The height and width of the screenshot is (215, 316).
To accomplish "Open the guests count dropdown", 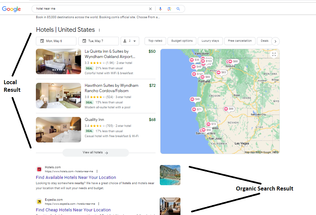I will coord(130,41).
